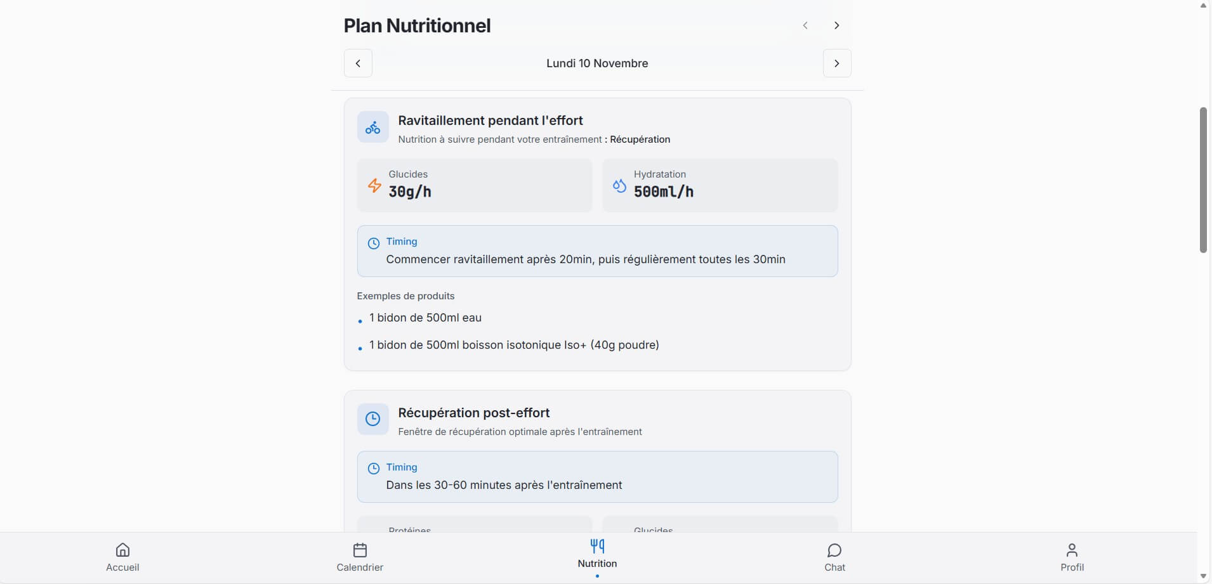Open the Chat tab
The image size is (1212, 584).
pos(834,557)
